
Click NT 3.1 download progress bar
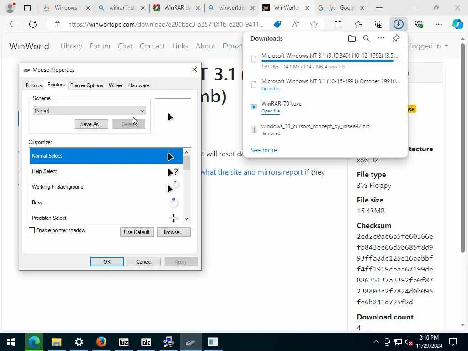coord(330,61)
